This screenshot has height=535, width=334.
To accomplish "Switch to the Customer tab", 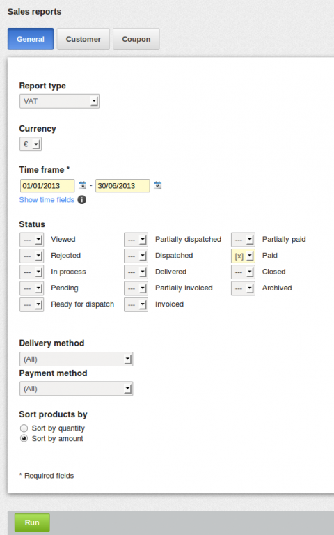I will [83, 39].
